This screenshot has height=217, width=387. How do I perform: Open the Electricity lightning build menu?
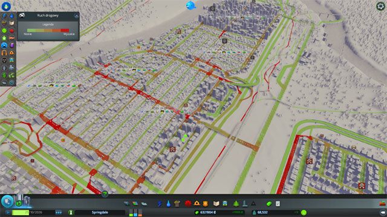(x=160, y=204)
